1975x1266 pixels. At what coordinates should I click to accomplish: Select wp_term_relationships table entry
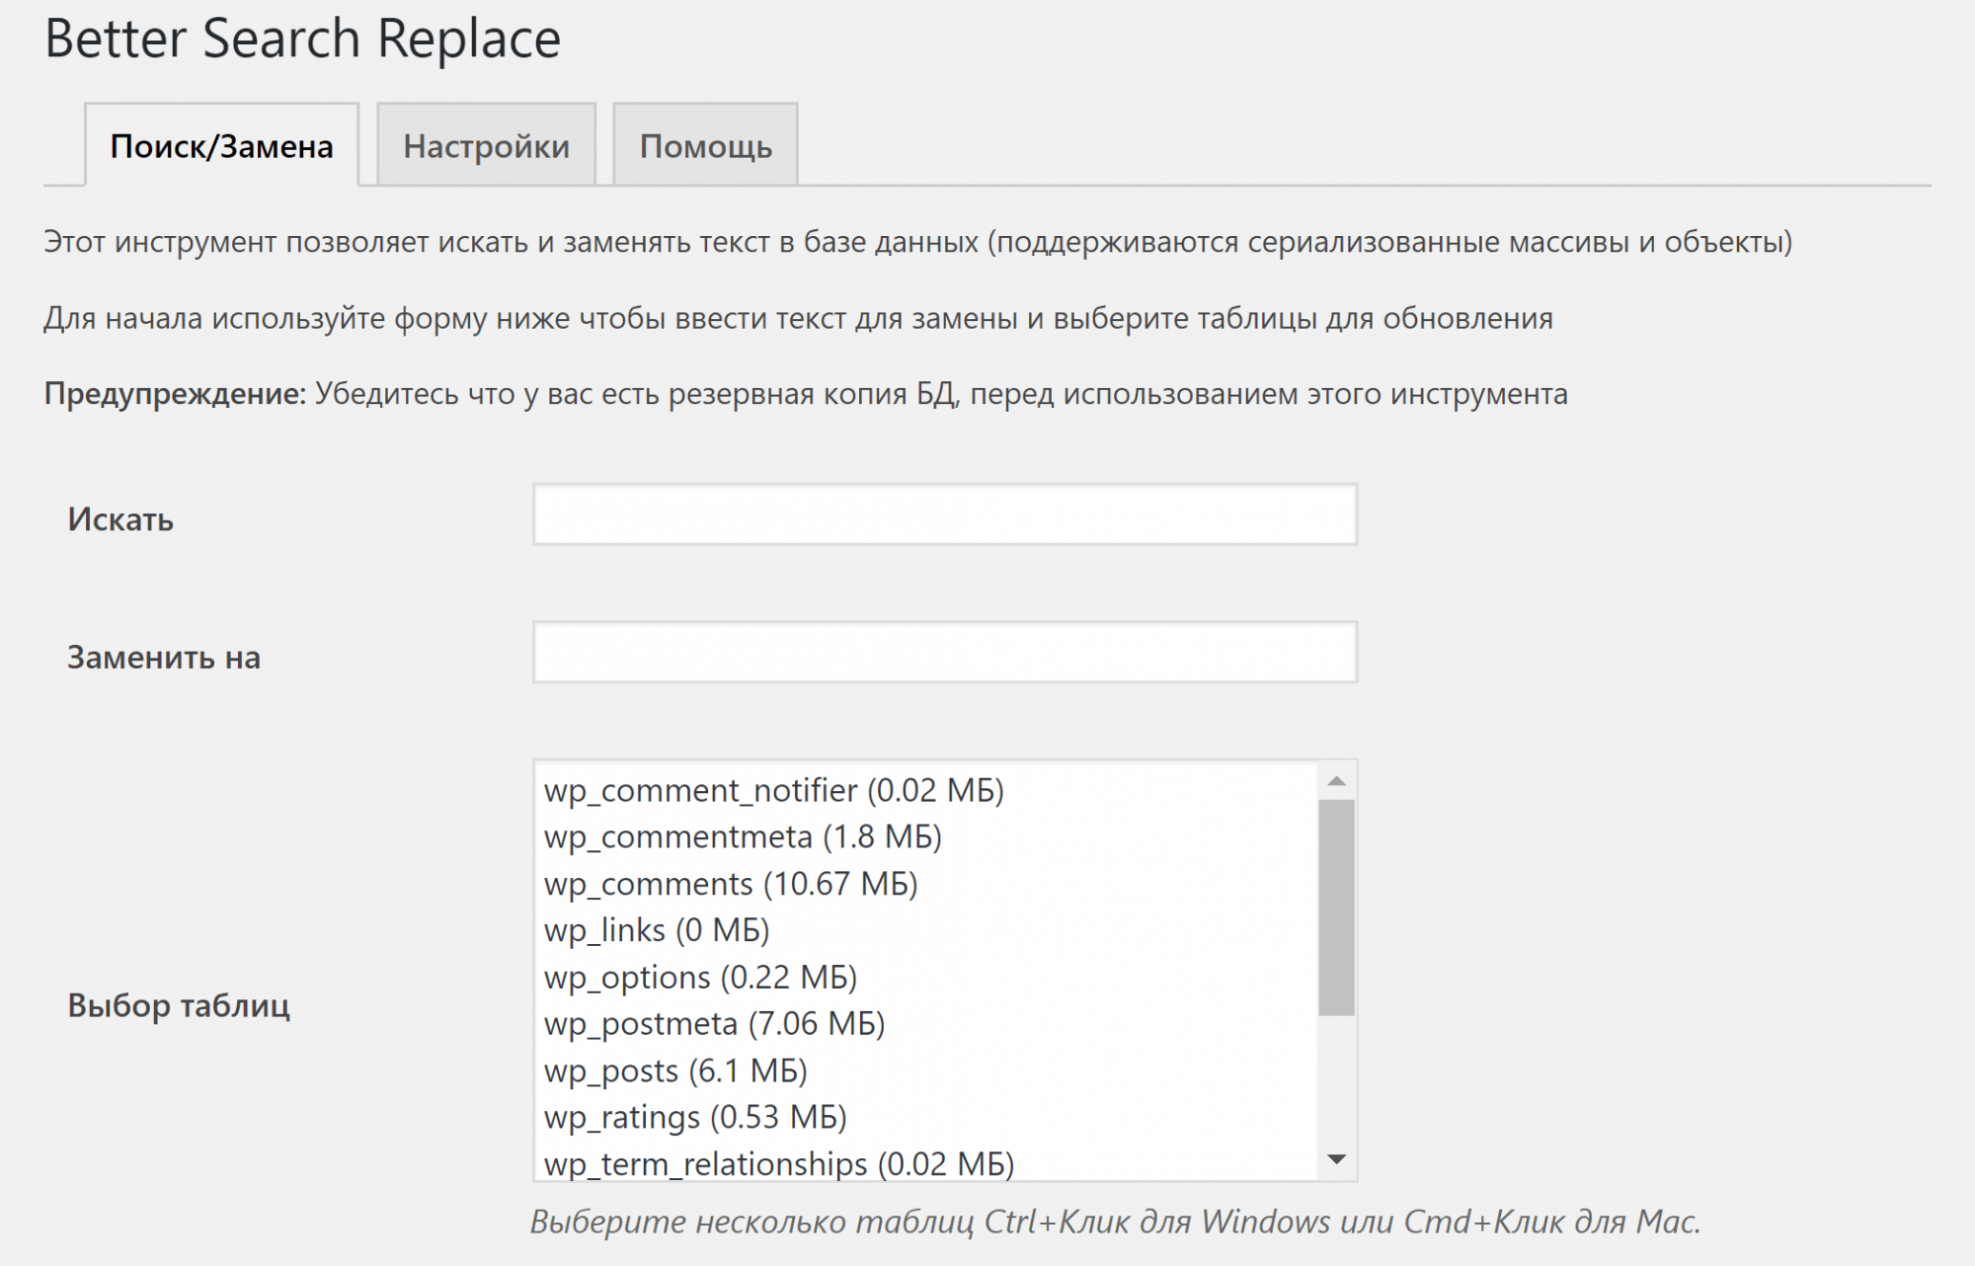coord(778,1163)
